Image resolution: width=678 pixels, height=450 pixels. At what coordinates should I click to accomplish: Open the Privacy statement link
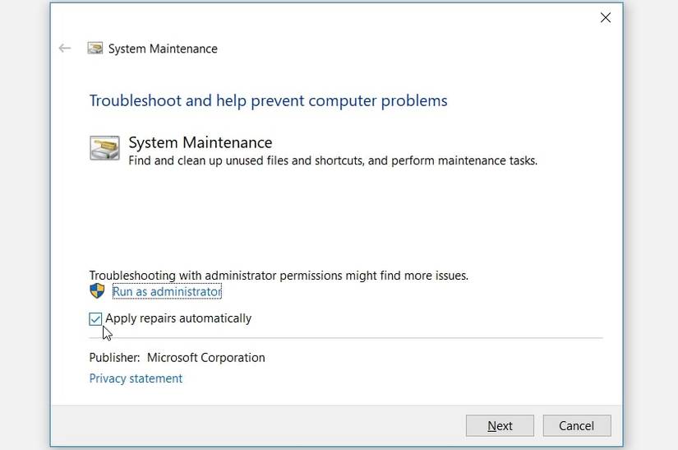tap(136, 378)
